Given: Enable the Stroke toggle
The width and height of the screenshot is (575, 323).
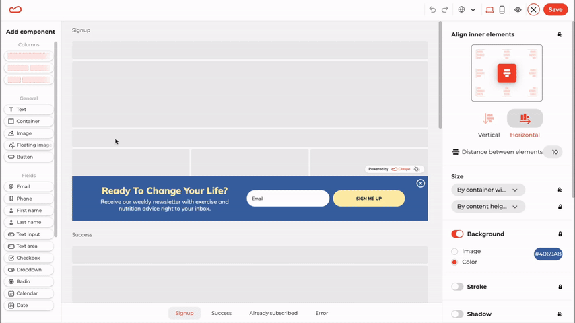Looking at the screenshot, I should (457, 287).
